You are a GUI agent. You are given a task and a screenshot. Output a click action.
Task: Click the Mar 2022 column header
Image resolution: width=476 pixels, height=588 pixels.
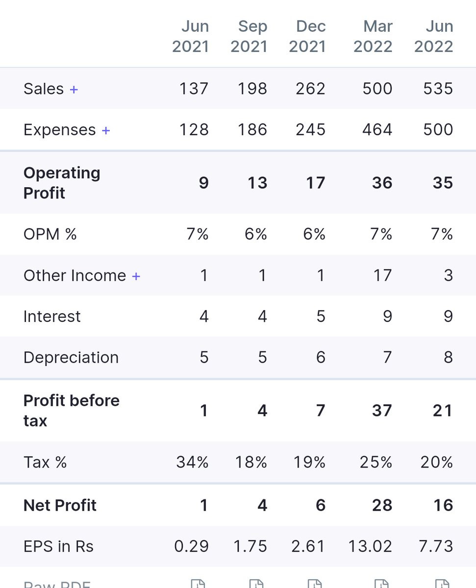[373, 36]
